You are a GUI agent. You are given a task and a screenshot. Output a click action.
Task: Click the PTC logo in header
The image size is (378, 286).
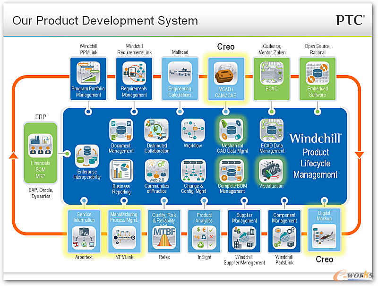coord(351,20)
